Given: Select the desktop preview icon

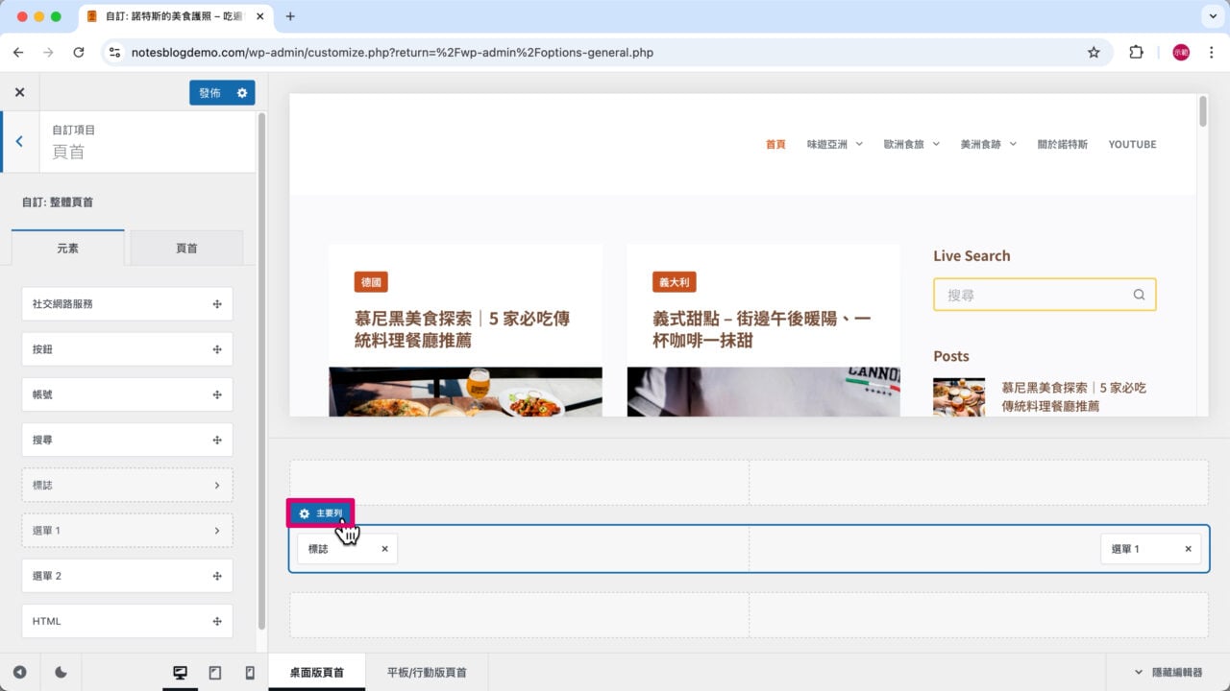Looking at the screenshot, I should 180,672.
